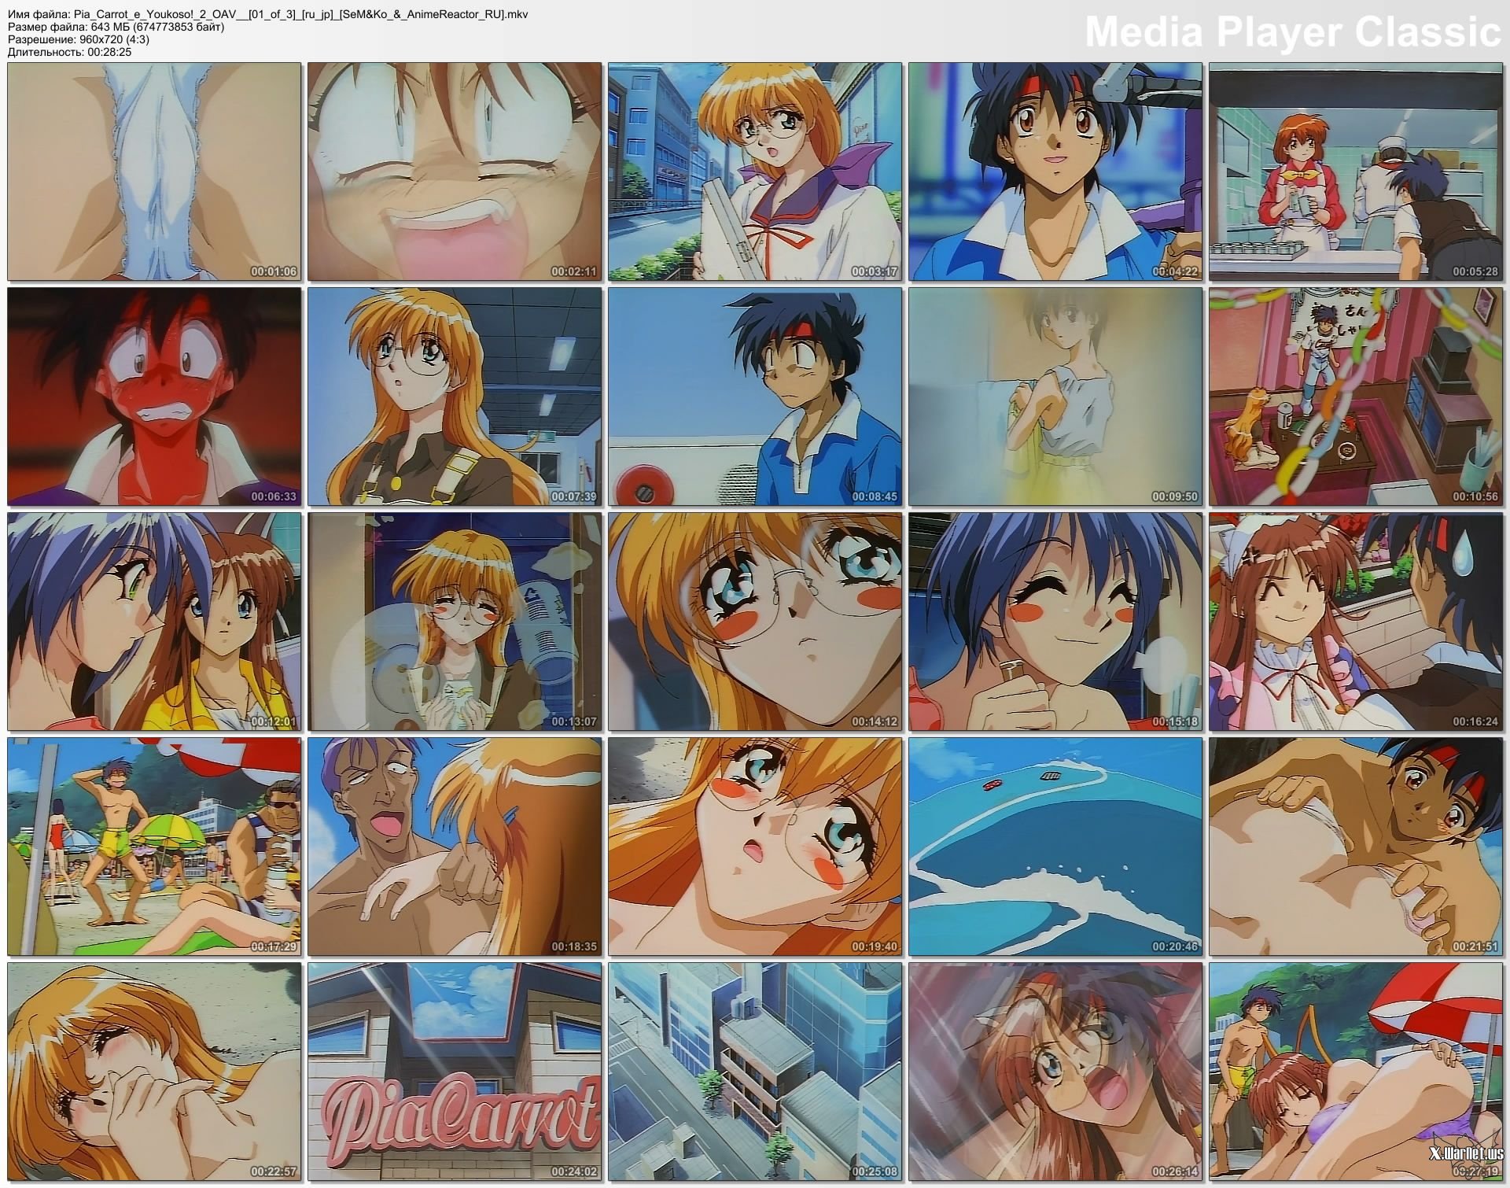Select the paper-chain room frame at 00:10:56
Screen dimensions: 1510x1188
[1356, 397]
